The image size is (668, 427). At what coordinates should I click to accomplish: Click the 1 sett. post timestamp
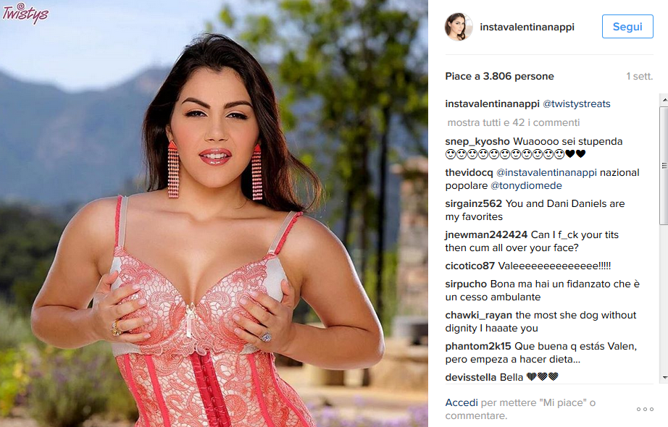point(639,76)
